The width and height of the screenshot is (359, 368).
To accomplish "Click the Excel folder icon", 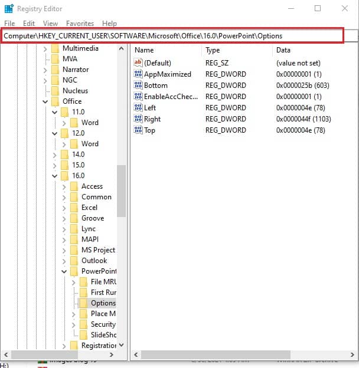I will tap(74, 208).
